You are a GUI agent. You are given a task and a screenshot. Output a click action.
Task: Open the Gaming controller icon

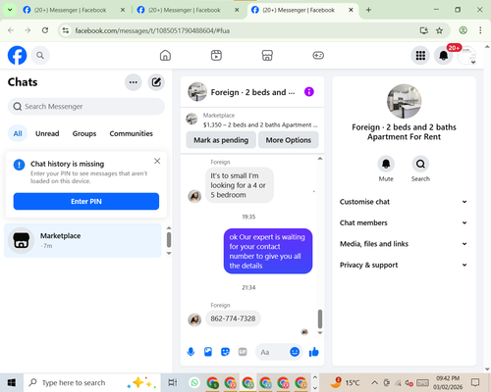tap(318, 55)
